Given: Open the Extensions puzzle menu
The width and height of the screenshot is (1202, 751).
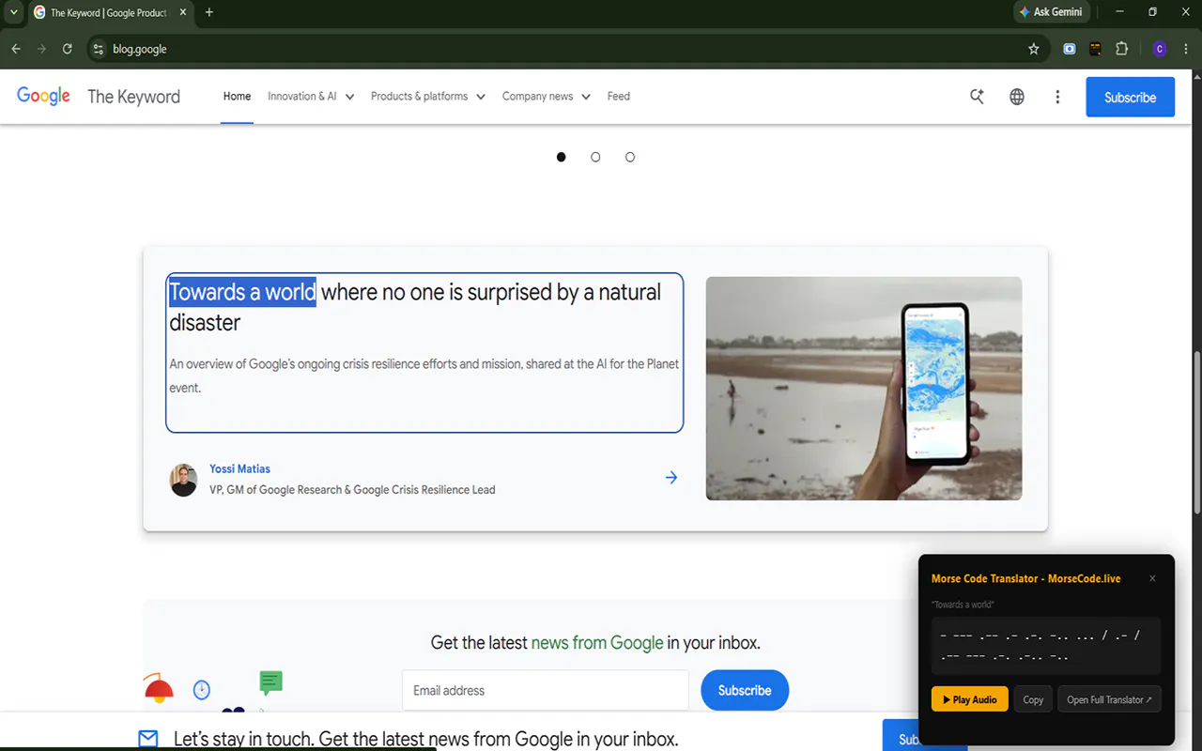Looking at the screenshot, I should (x=1121, y=49).
